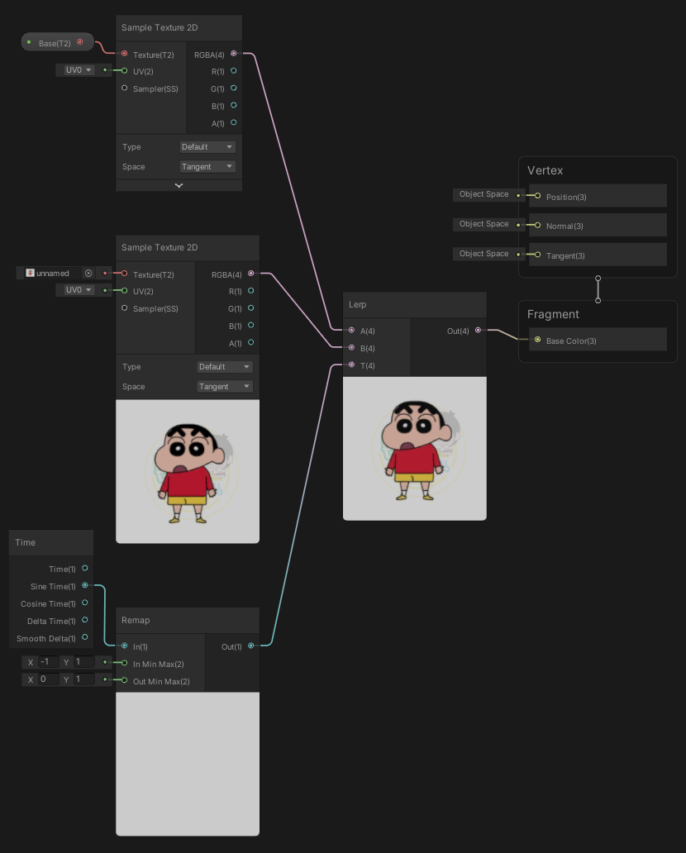Viewport: 686px width, 853px height.
Task: Click the unnamed texture field name
Action: (x=53, y=273)
